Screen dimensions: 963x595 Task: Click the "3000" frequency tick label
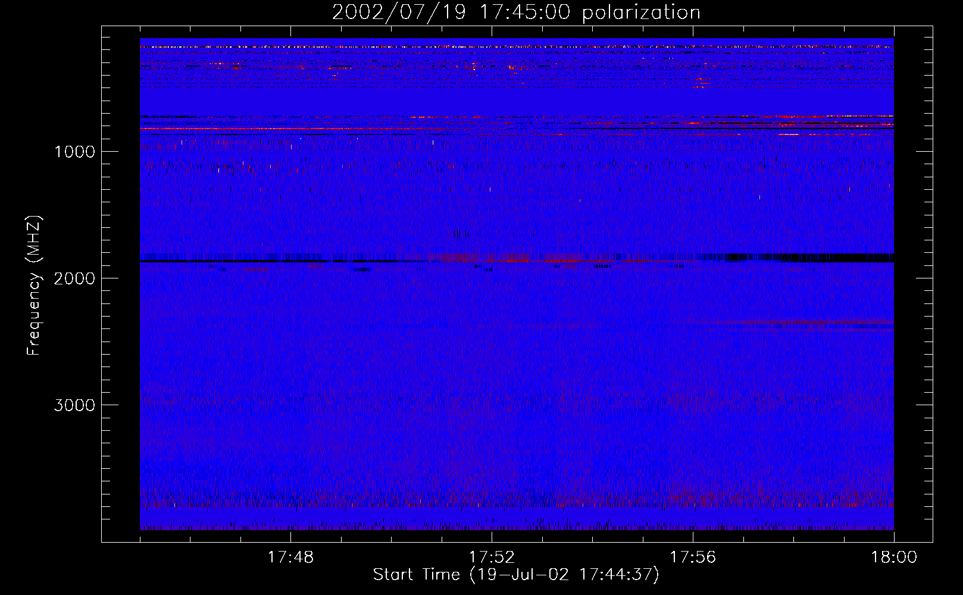74,405
